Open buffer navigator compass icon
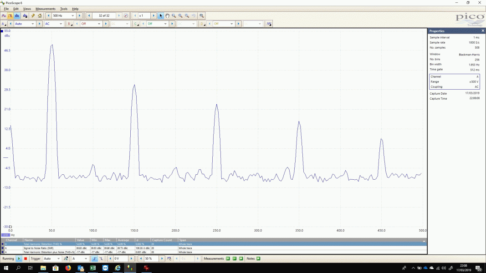Image resolution: width=486 pixels, height=273 pixels. 126,15
